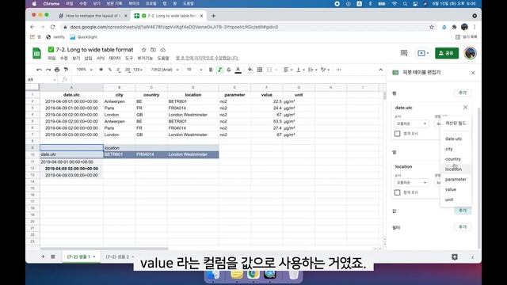Star the document 7-2. Long to wide

143,50
